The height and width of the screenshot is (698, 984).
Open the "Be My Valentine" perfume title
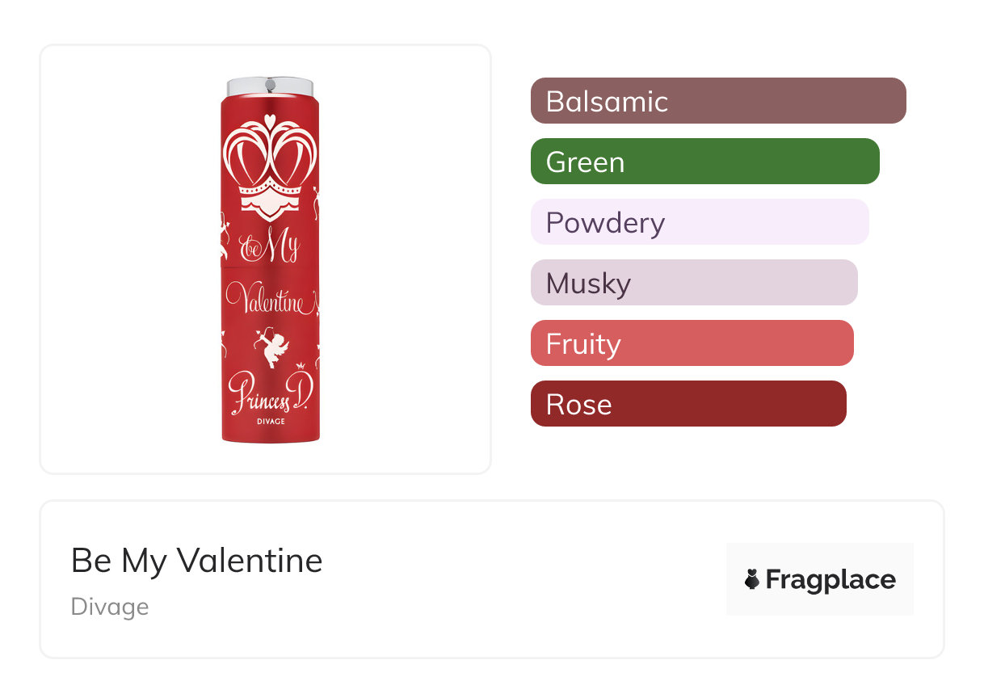tap(197, 561)
